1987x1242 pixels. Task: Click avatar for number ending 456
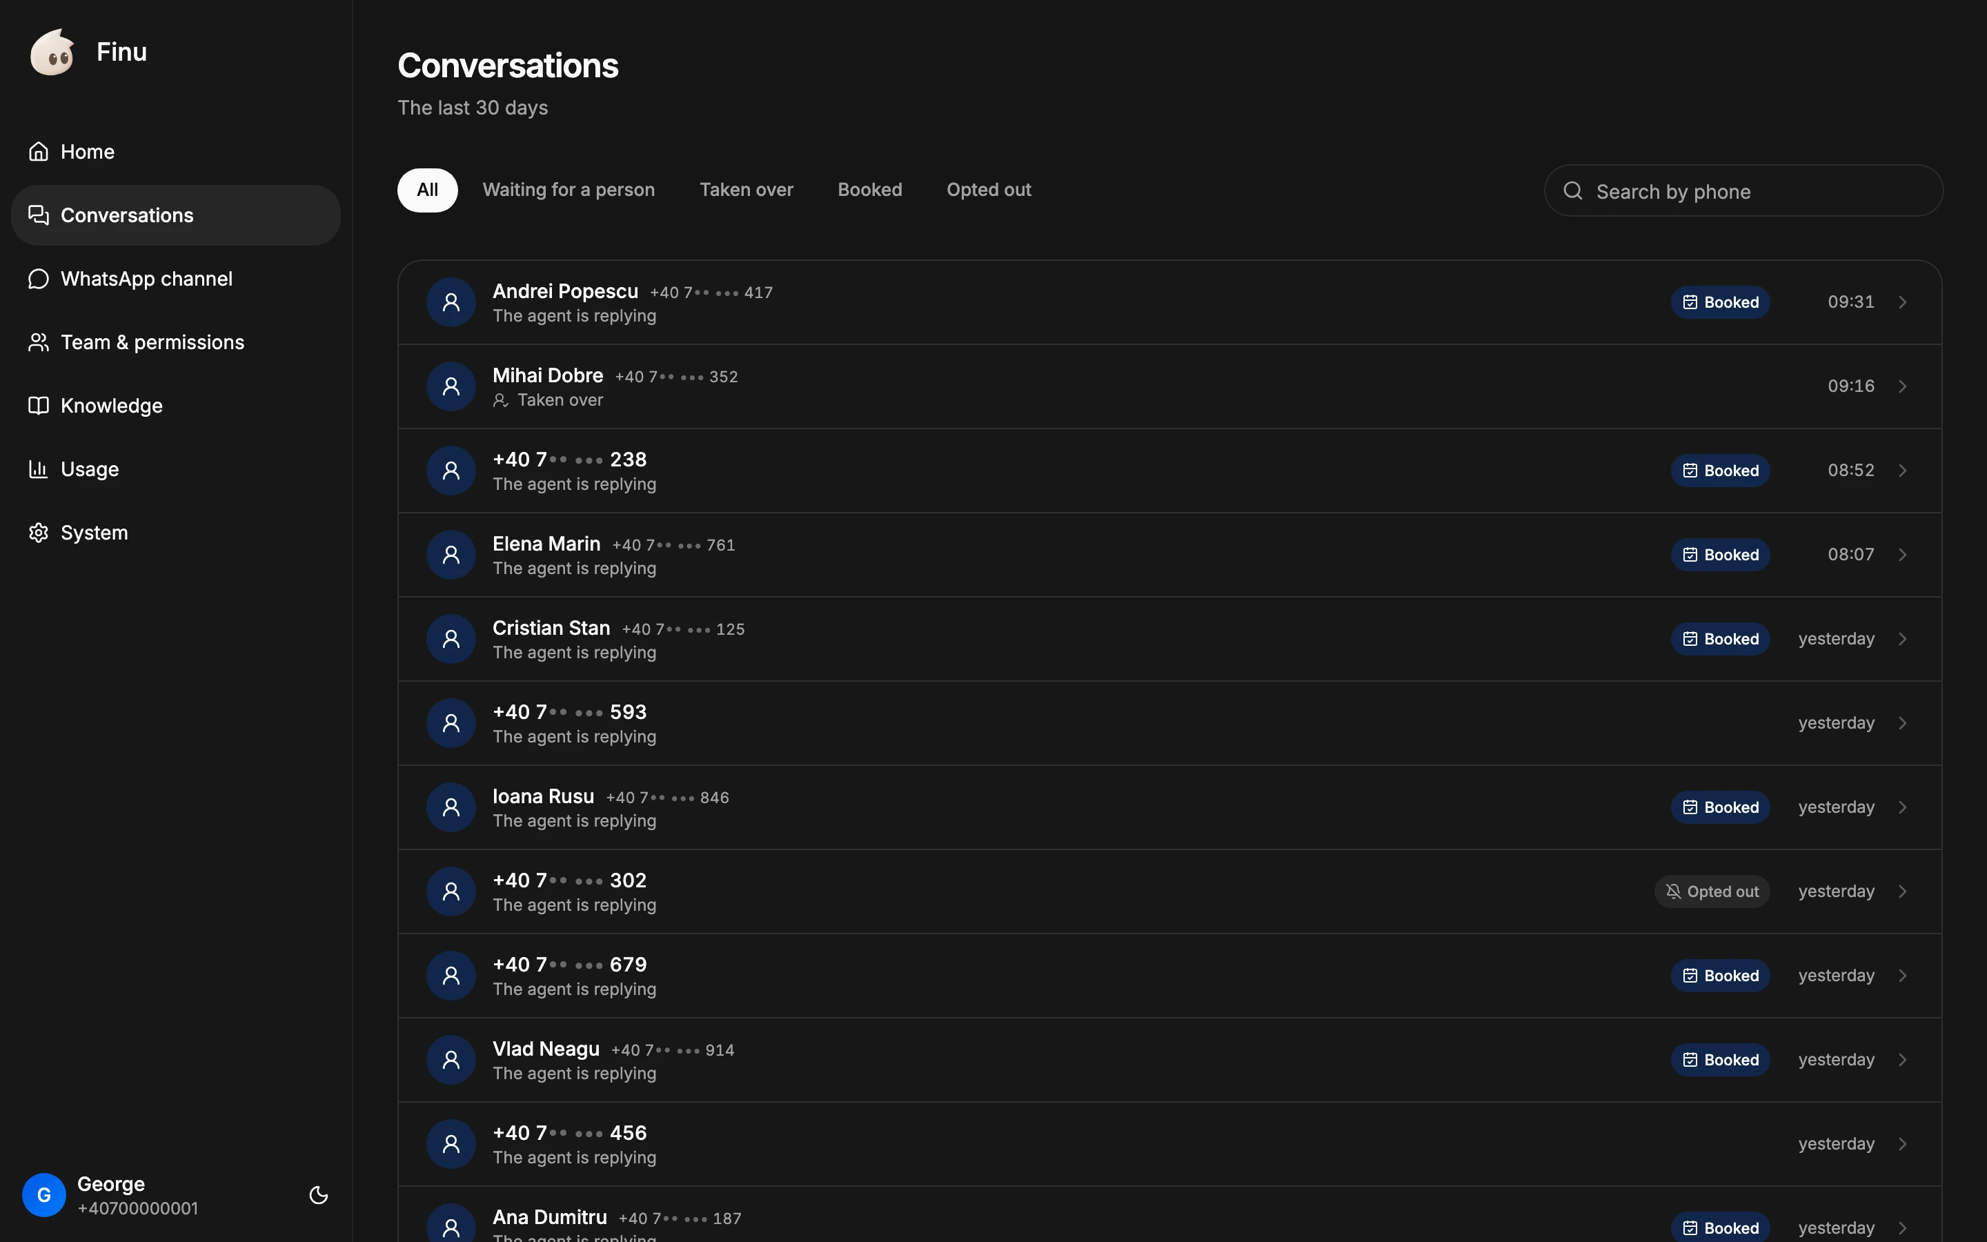point(451,1144)
